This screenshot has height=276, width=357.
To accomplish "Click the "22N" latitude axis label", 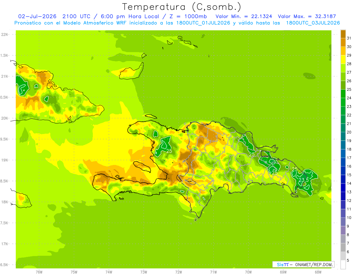I will [x=4, y=35].
